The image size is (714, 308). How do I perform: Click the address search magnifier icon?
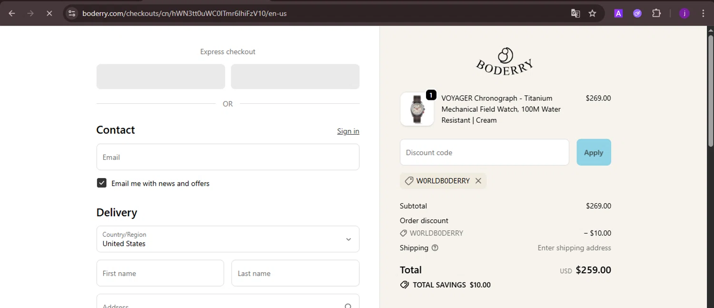click(348, 306)
